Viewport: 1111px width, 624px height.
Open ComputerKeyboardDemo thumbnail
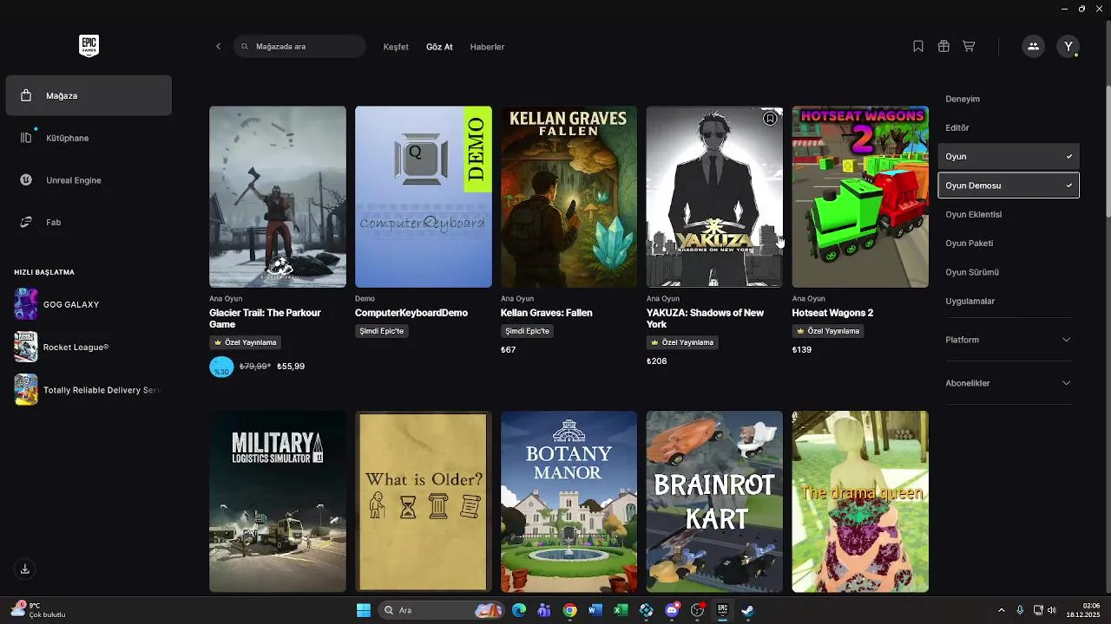coord(424,197)
